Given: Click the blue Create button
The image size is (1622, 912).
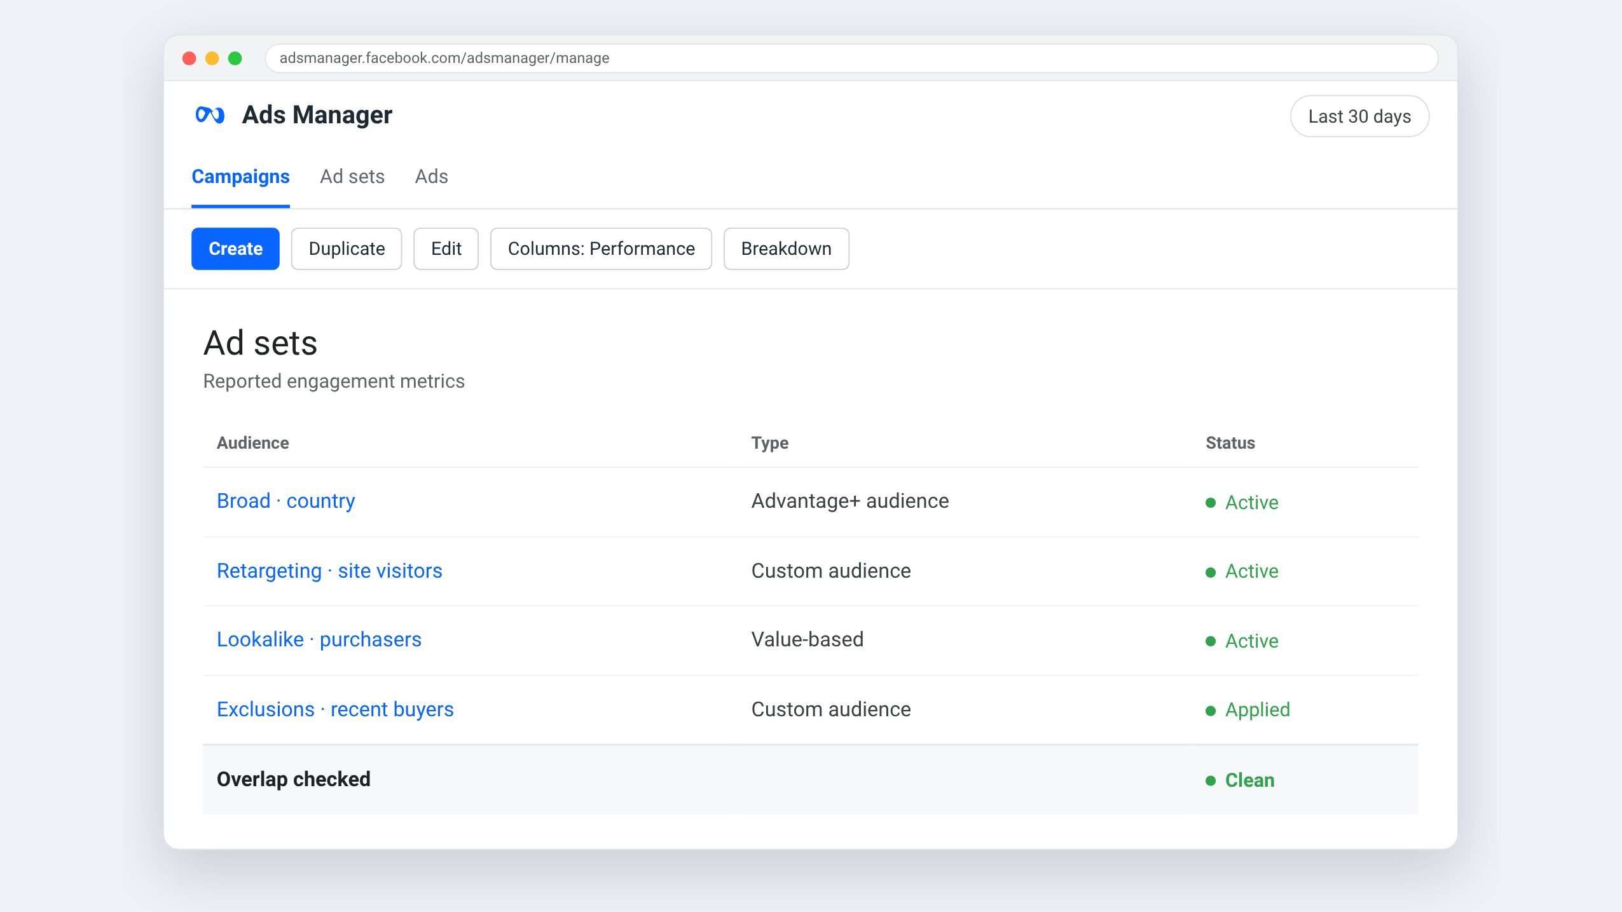Looking at the screenshot, I should coord(235,248).
